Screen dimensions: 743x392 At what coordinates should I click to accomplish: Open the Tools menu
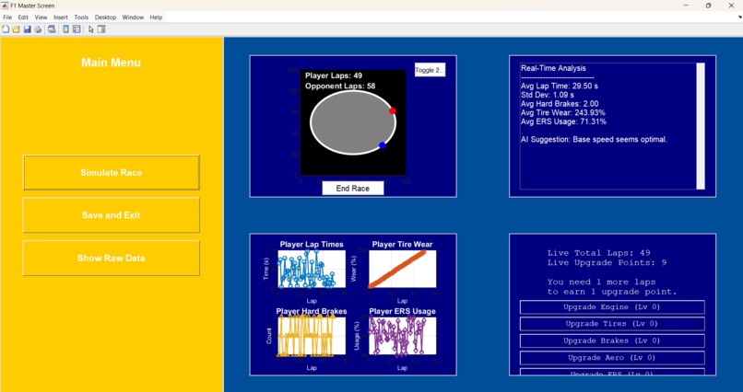click(81, 17)
